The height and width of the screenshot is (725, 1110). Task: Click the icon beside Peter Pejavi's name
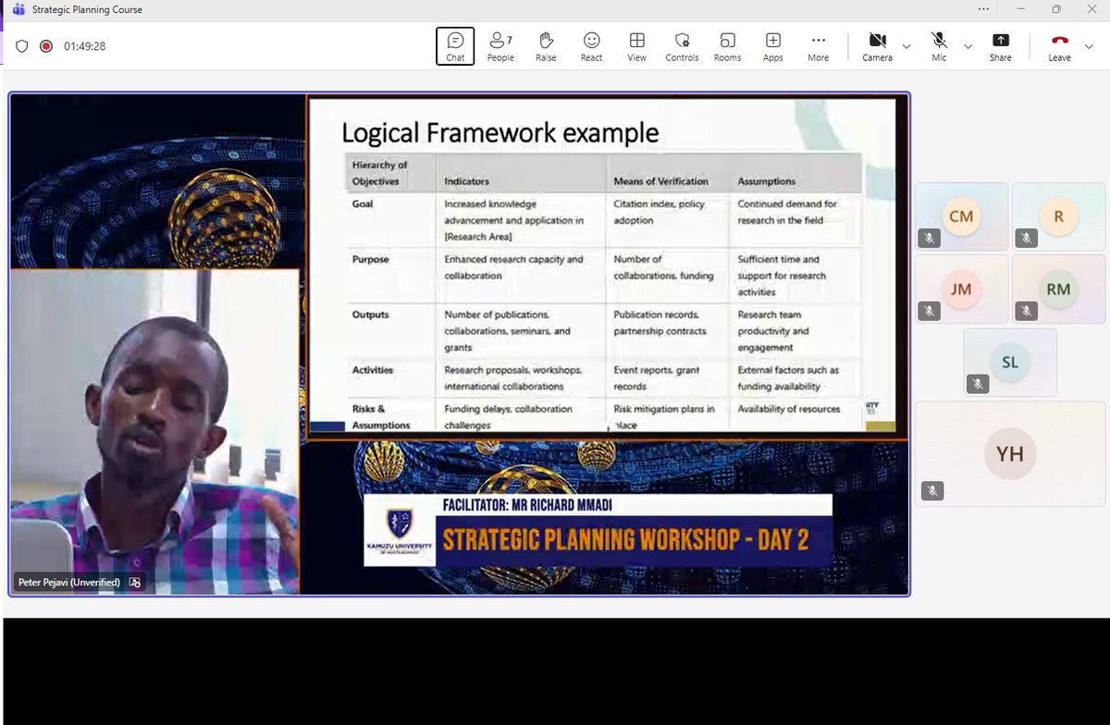[x=135, y=583]
